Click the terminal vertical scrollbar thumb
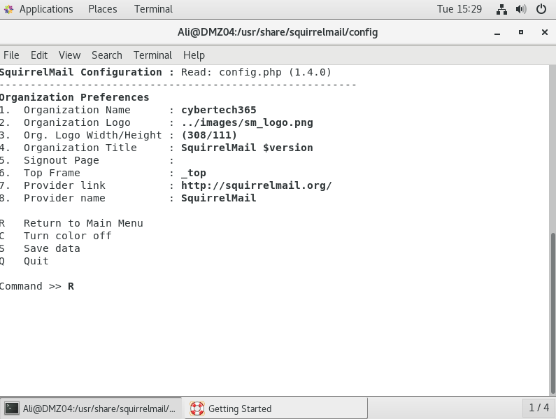 (553, 313)
